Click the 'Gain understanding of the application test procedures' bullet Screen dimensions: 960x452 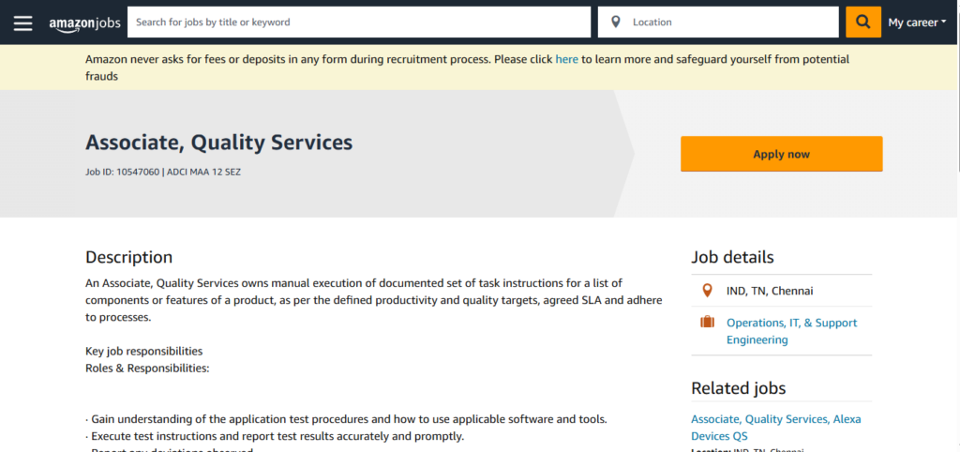[x=346, y=419]
